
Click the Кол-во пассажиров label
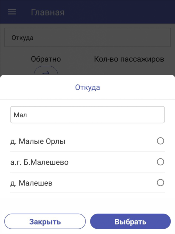(x=129, y=59)
